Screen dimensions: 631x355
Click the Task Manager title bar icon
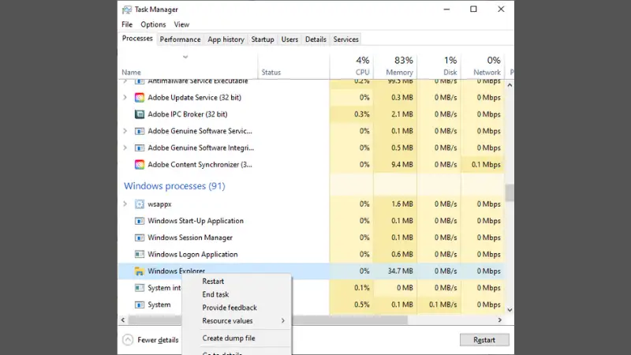[x=127, y=9]
